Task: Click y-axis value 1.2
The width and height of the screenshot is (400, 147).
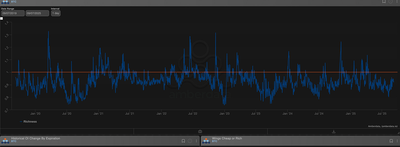Action: tap(7, 48)
